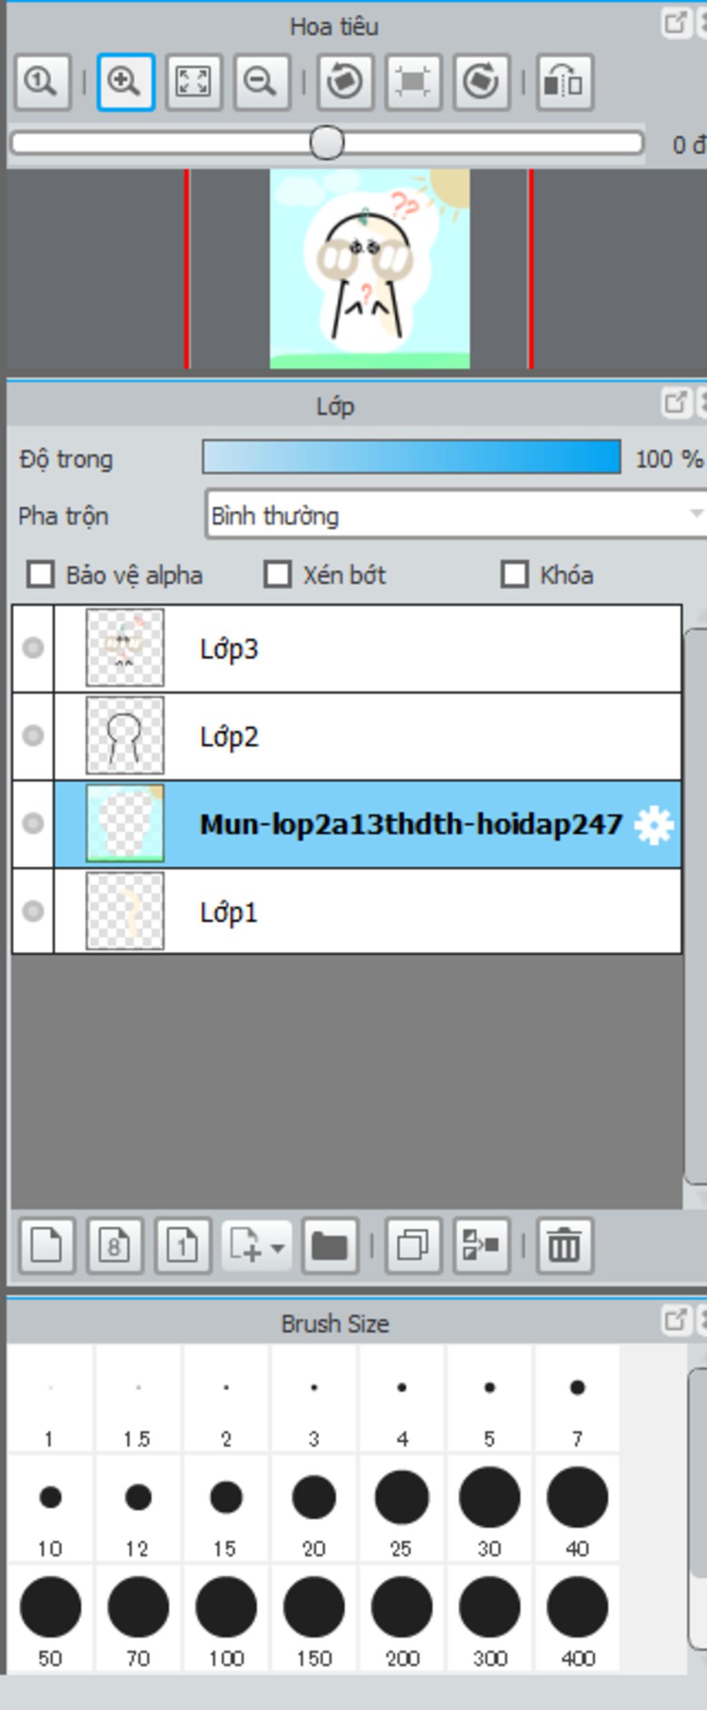
Task: Open settings gear for the Mun-lop2a13thdth-hoidap247 layer
Action: 653,824
